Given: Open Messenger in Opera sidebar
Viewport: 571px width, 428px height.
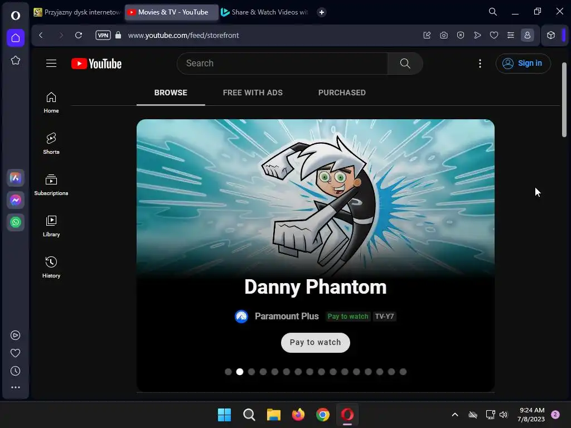Looking at the screenshot, I should (x=15, y=200).
